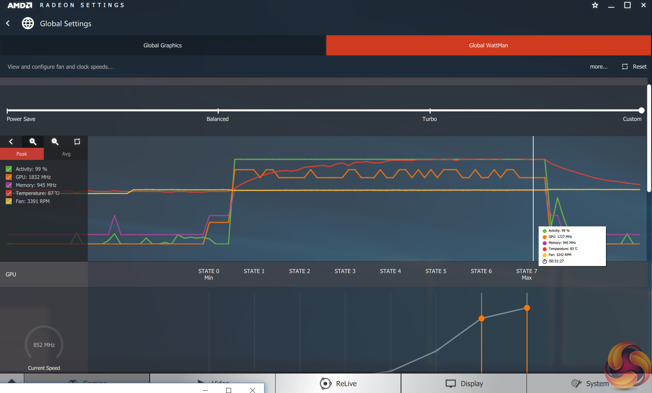Reset the graph view with the square icon
The height and width of the screenshot is (393, 652).
[x=77, y=142]
